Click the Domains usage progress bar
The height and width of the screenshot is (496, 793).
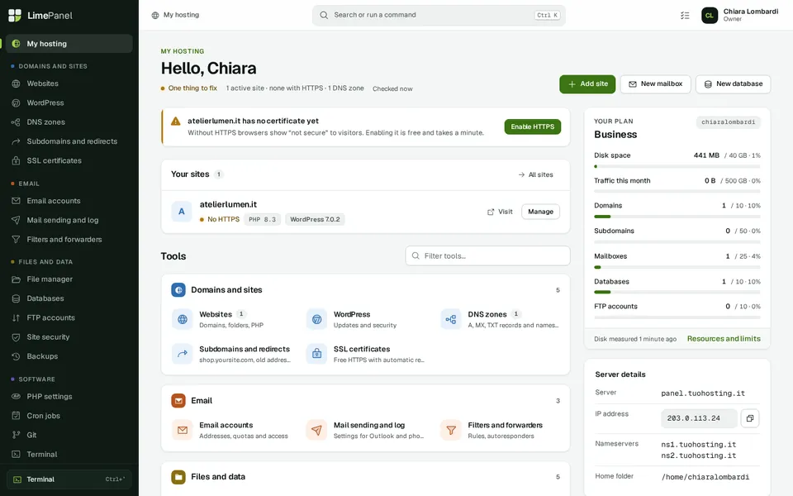[x=677, y=217]
